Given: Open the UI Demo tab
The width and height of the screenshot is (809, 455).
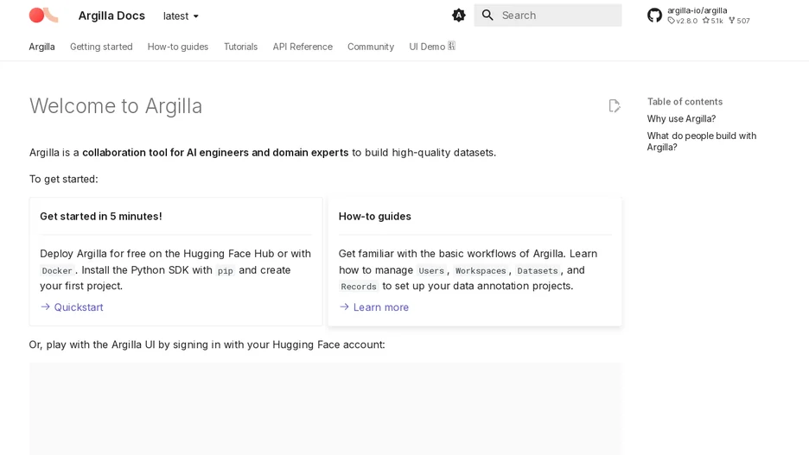Looking at the screenshot, I should pyautogui.click(x=432, y=47).
